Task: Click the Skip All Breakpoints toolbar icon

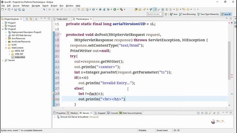Action: click(44, 9)
